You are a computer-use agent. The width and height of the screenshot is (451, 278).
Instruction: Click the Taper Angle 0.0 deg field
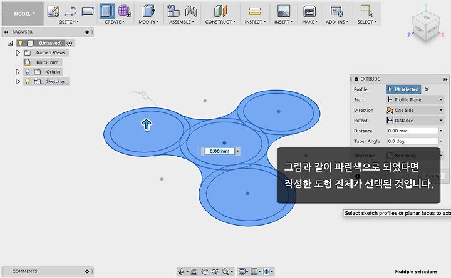click(x=413, y=141)
